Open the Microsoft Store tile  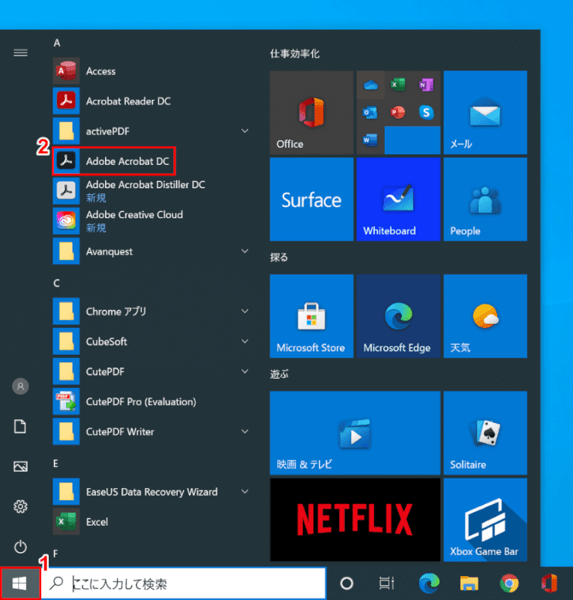pyautogui.click(x=311, y=316)
